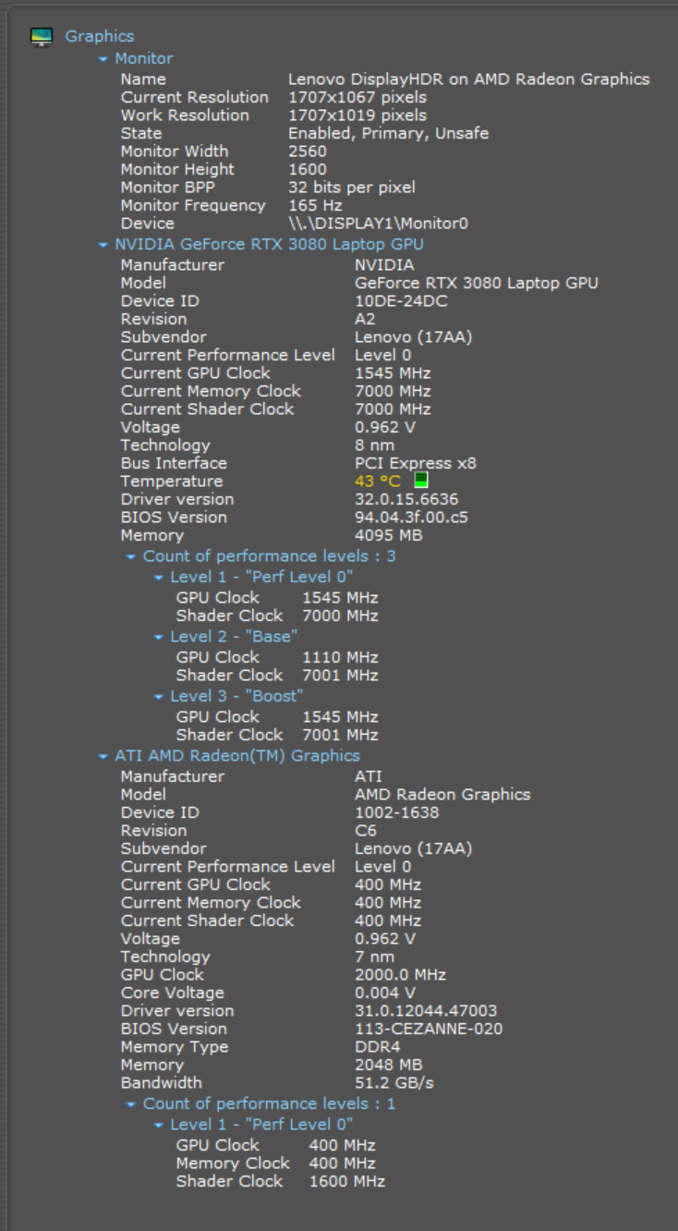The height and width of the screenshot is (1231, 678).
Task: Click the green temperature indicator square
Action: tap(421, 480)
